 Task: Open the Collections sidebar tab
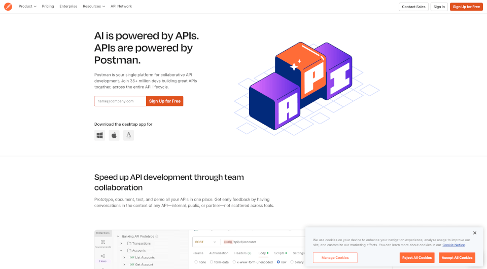[x=103, y=233]
